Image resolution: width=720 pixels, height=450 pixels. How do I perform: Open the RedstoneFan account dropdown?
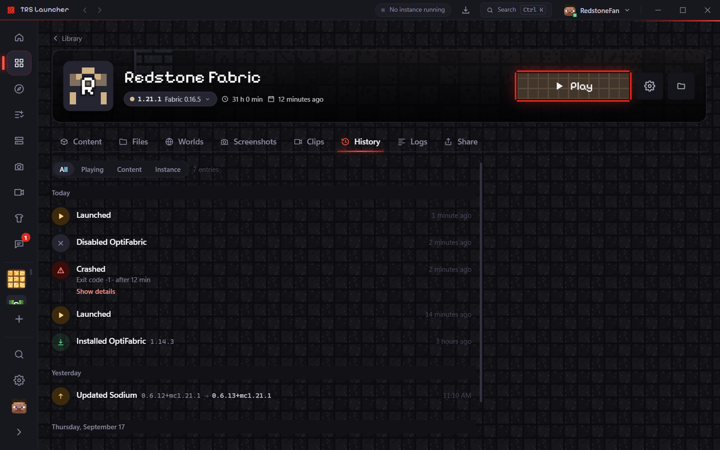597,10
